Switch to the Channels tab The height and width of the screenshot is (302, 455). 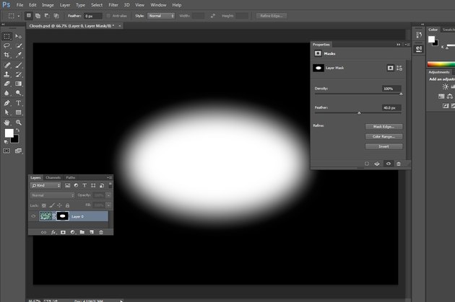coord(53,177)
